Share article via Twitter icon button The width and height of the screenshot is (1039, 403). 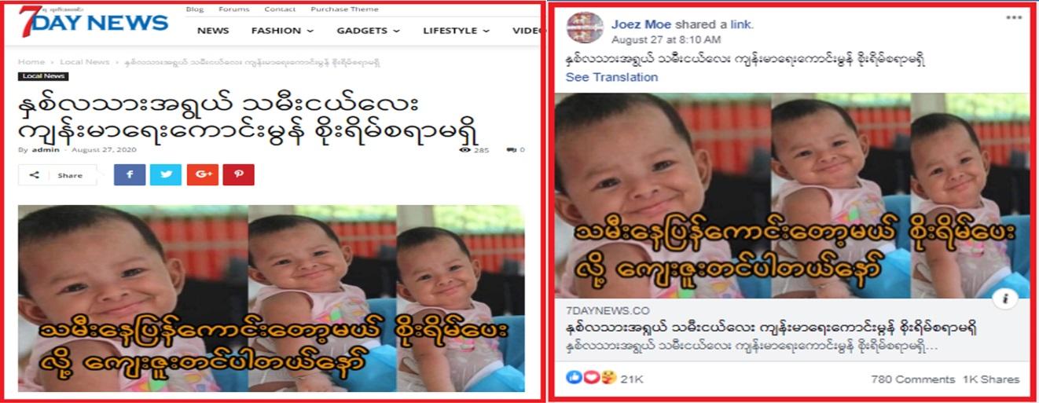click(x=166, y=174)
